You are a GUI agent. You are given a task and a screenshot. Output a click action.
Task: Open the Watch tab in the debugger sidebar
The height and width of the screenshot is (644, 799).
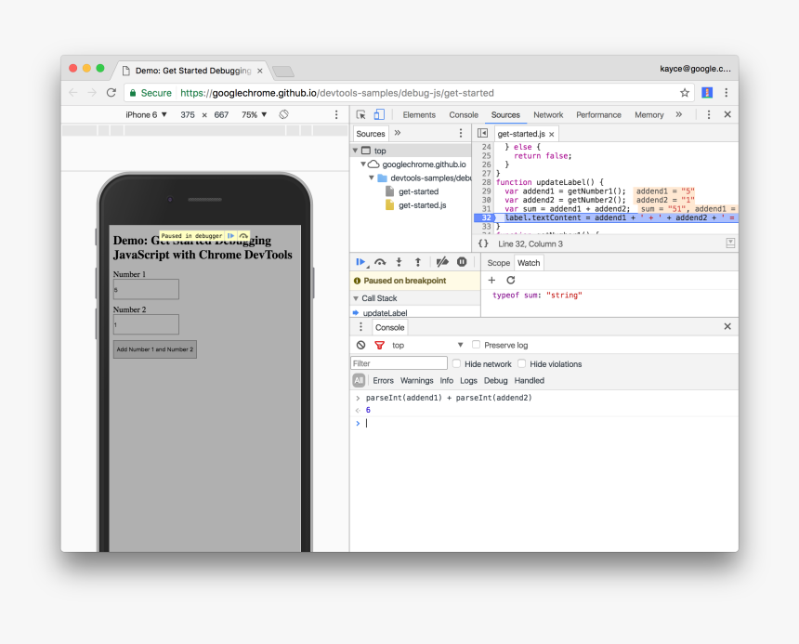pyautogui.click(x=528, y=262)
